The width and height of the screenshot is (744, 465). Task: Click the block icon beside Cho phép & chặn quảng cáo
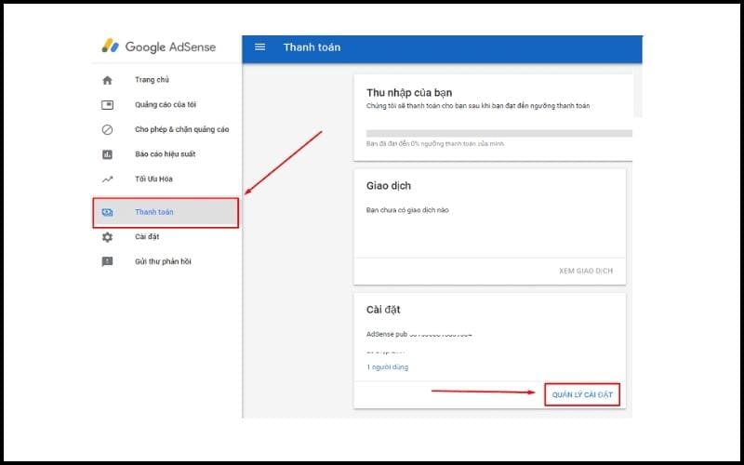107,129
